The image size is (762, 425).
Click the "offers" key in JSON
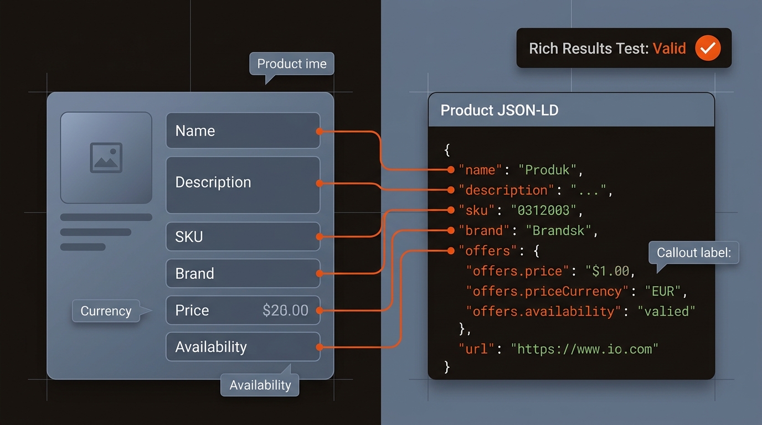pyautogui.click(x=488, y=251)
